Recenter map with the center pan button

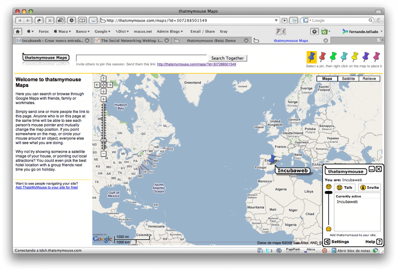(x=104, y=85)
